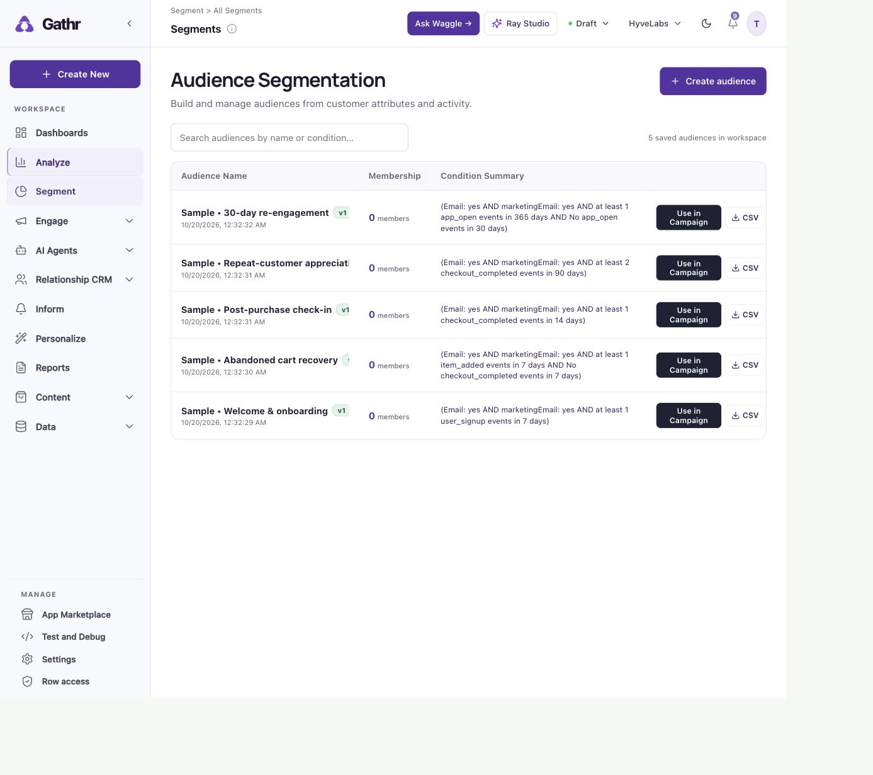Click the Create New button
Image resolution: width=873 pixels, height=775 pixels.
click(x=75, y=74)
